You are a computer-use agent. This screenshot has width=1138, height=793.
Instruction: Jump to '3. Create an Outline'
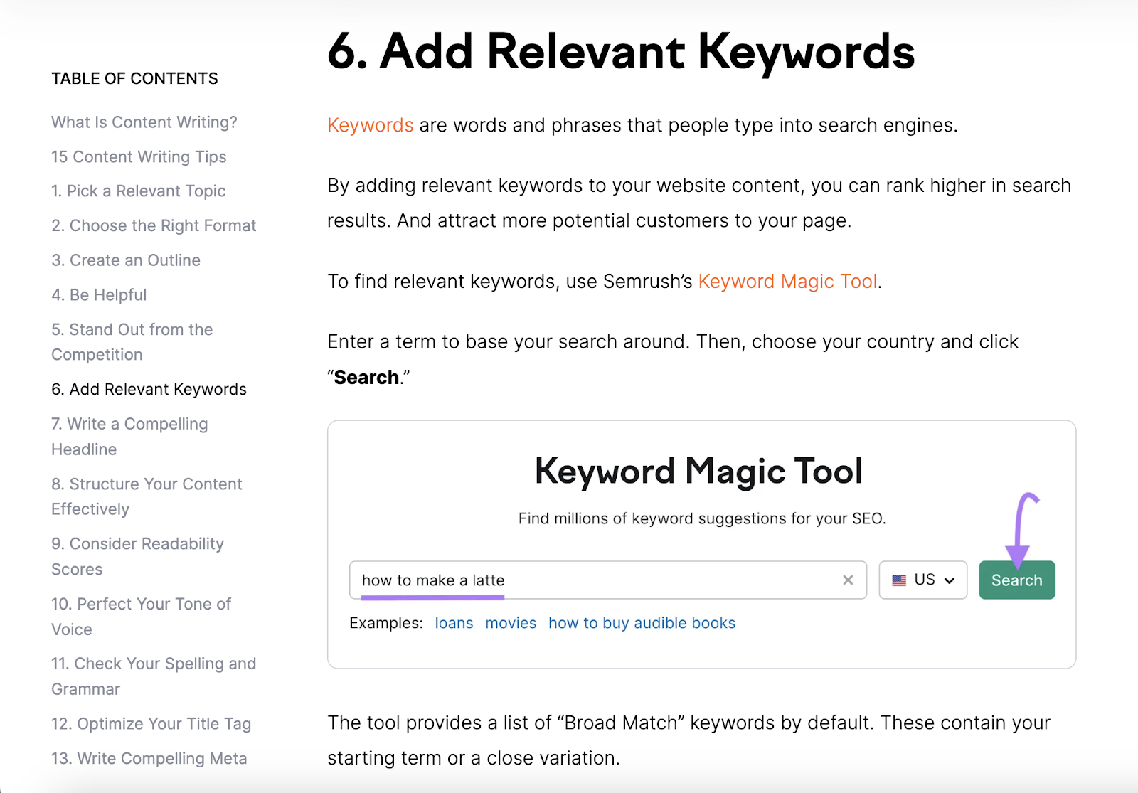(x=126, y=260)
